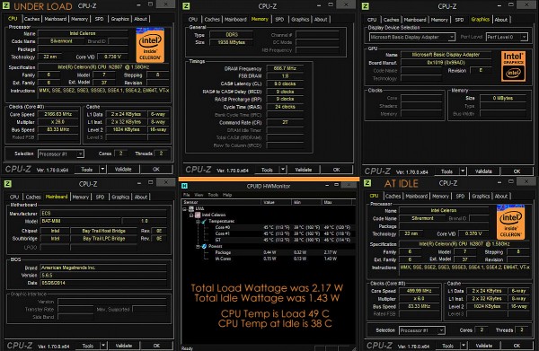Click the Bay Trail Host Bridge chipset field

(103, 231)
